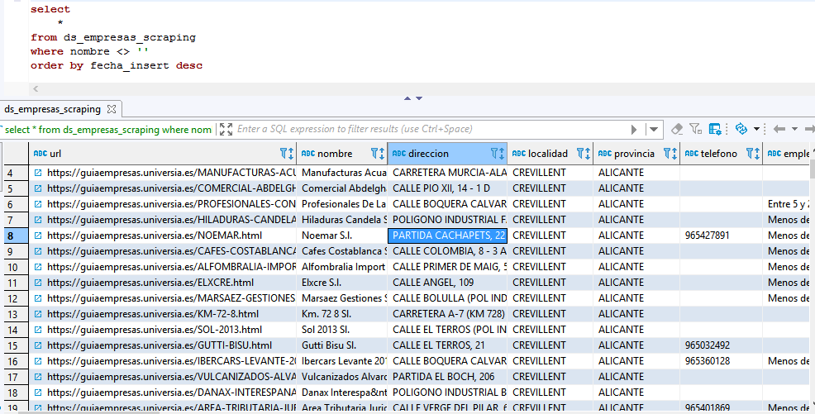This screenshot has width=815, height=414.
Task: Open the link icon for the ELXCRE.html row
Action: [38, 283]
